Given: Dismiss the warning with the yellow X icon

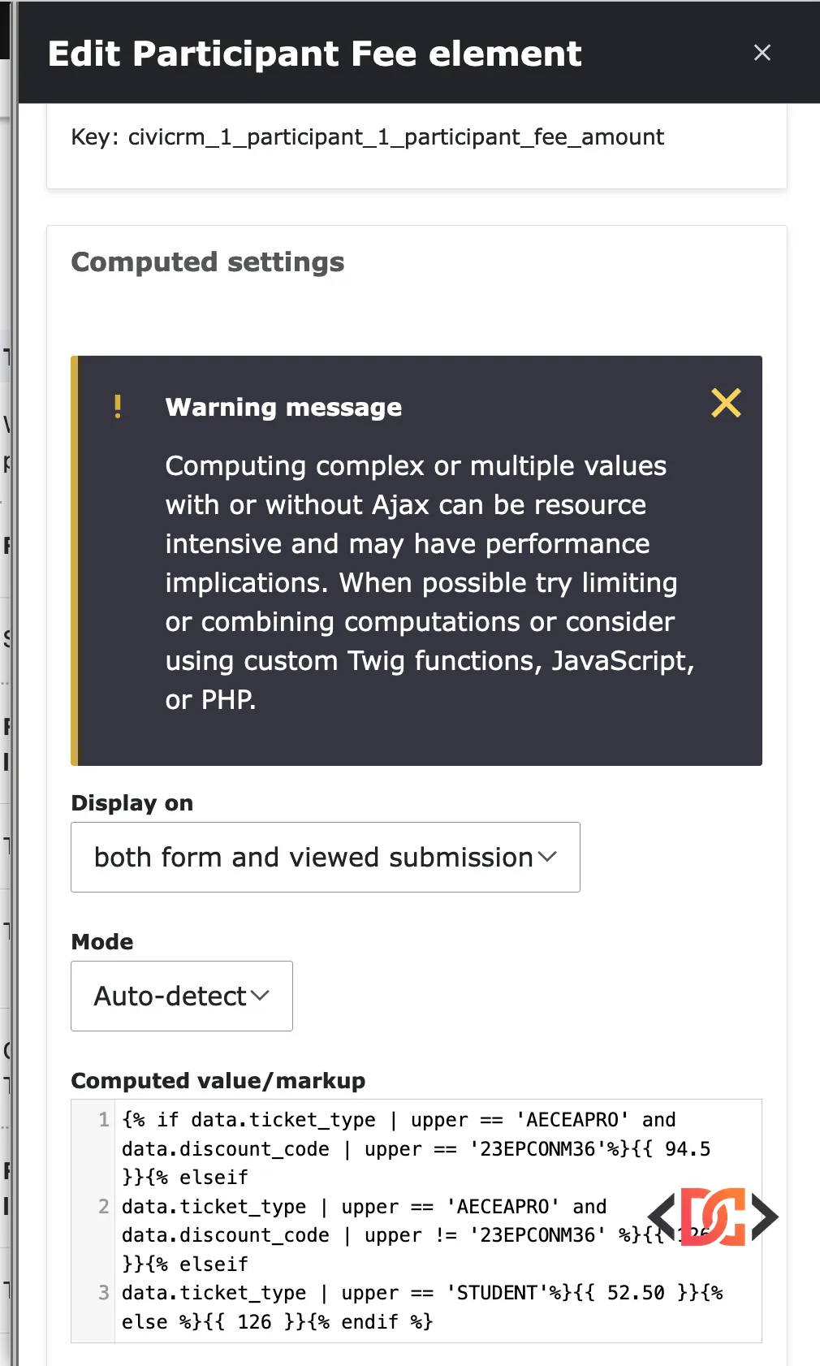Looking at the screenshot, I should [727, 403].
